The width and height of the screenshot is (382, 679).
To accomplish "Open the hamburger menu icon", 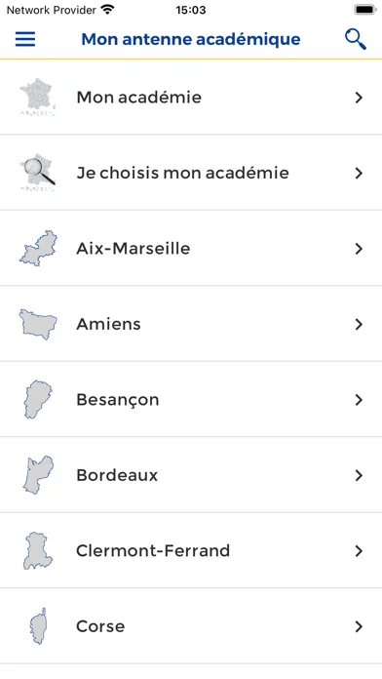I will tap(25, 39).
